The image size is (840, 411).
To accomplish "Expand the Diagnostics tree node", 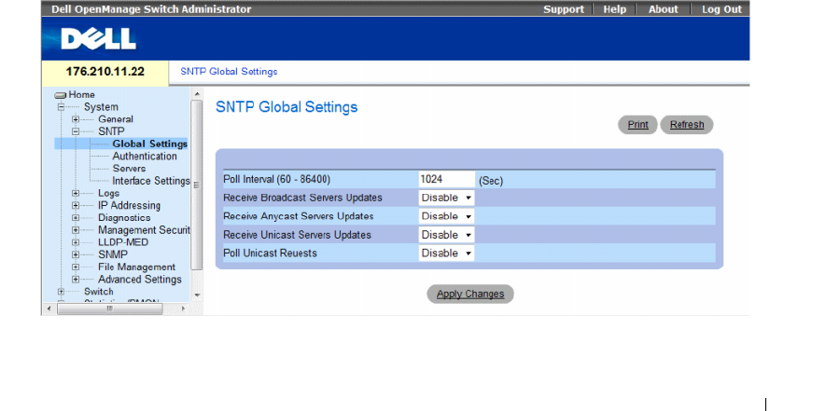I will click(76, 218).
